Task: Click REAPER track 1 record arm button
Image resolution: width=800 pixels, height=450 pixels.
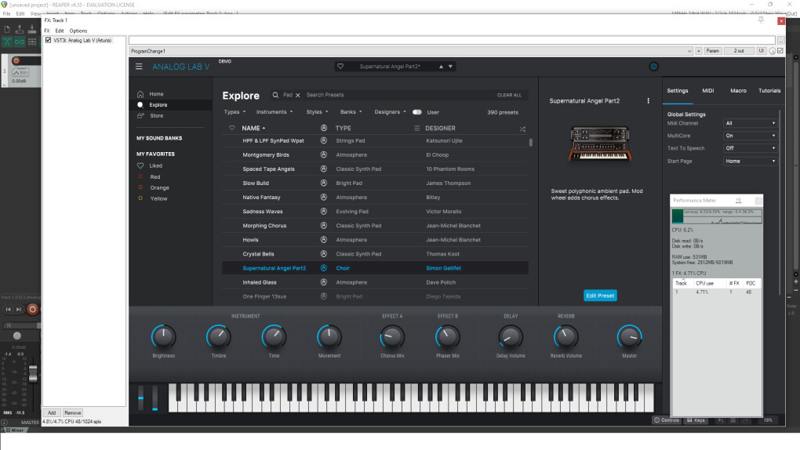Action: click(16, 60)
